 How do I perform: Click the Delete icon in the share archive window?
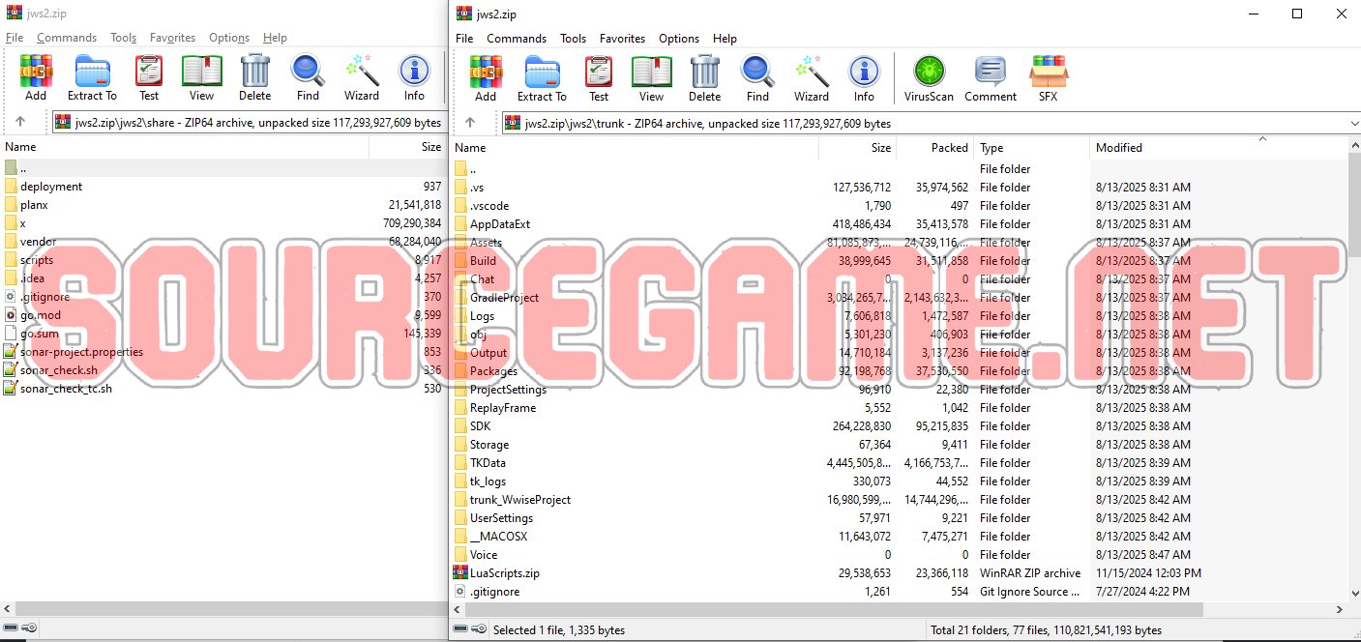[x=254, y=78]
